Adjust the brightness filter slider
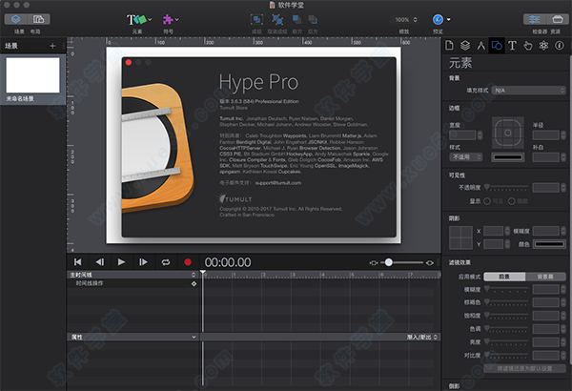 (x=507, y=341)
